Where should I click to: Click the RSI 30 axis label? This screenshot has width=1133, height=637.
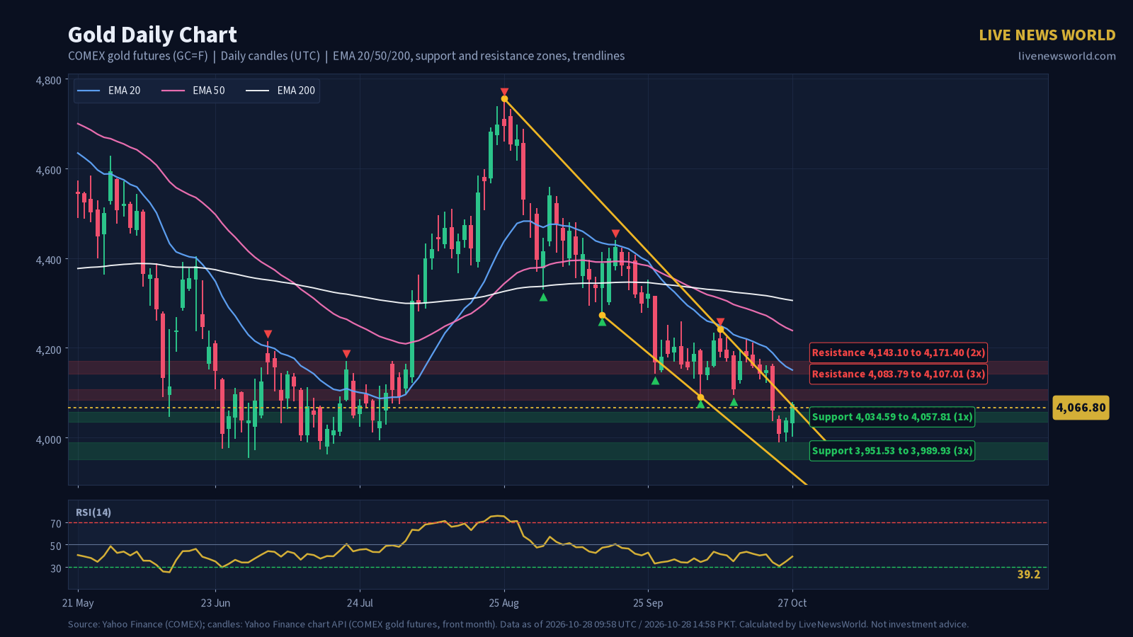[x=56, y=568]
